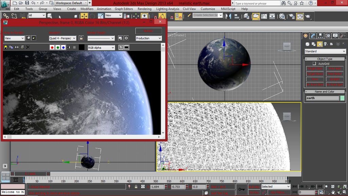Image resolution: width=348 pixels, height=196 pixels.
Task: Open the Modifiers menu
Action: (x=87, y=9)
